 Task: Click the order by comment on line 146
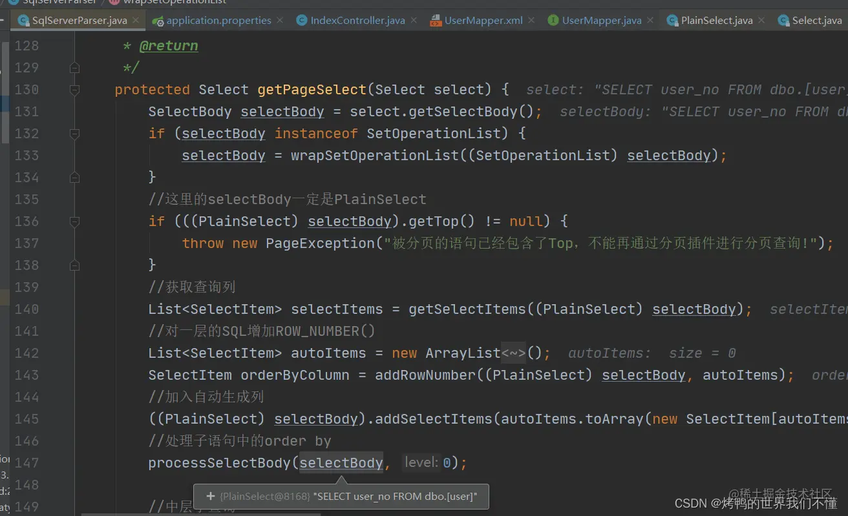coord(240,441)
